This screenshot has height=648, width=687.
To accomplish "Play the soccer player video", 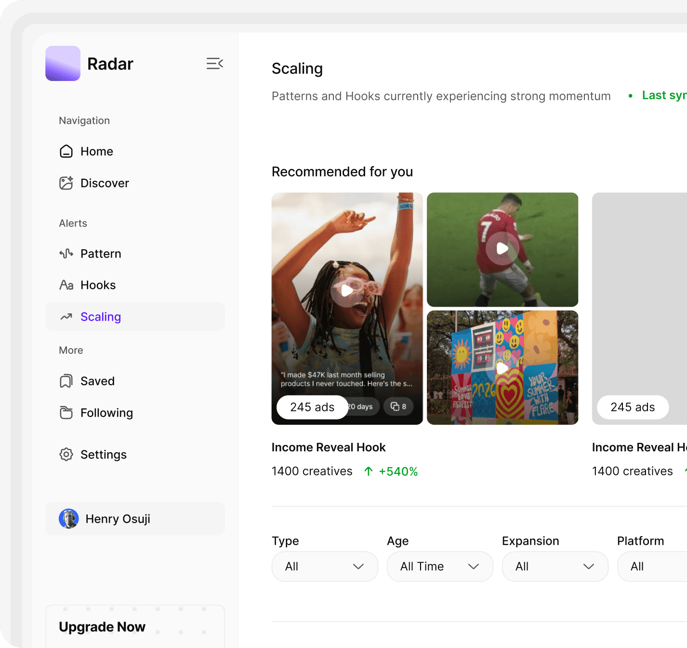I will click(502, 249).
